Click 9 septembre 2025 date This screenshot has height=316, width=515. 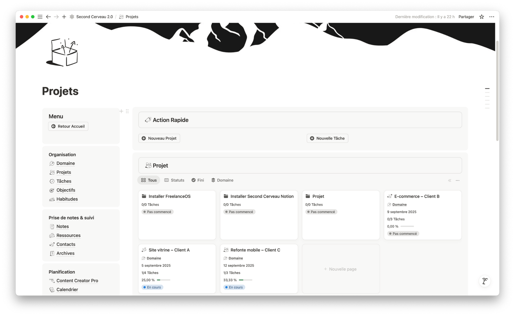tap(402, 212)
